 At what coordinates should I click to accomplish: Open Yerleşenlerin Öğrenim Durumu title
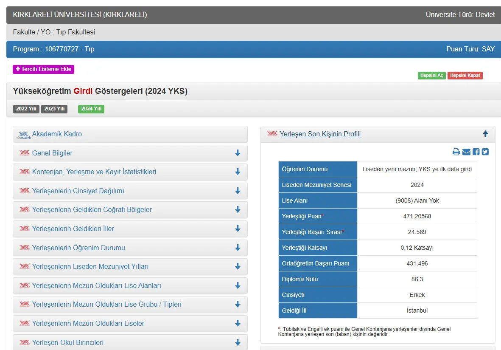click(78, 248)
